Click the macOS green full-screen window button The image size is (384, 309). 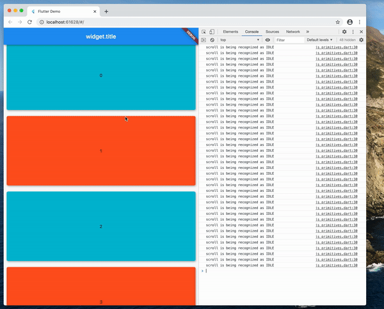point(21,10)
